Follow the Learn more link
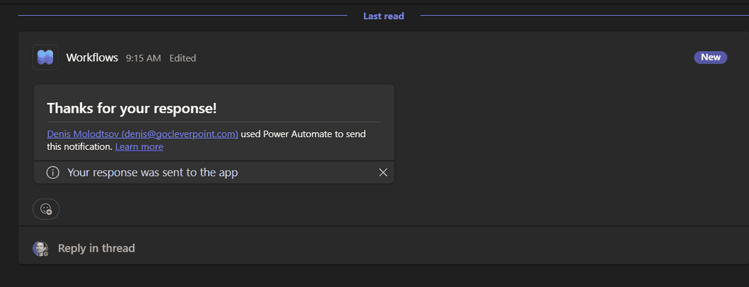Image resolution: width=749 pixels, height=287 pixels. tap(139, 147)
